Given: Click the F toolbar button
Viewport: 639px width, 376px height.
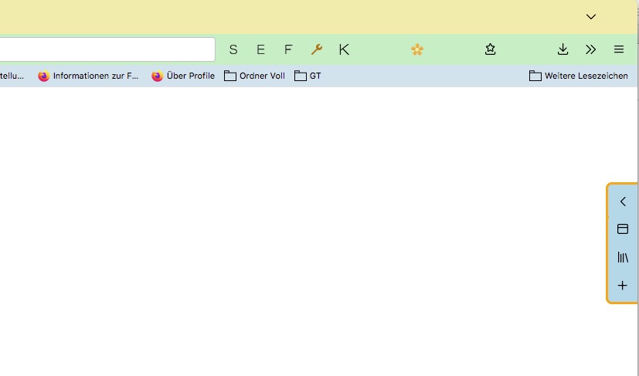Looking at the screenshot, I should pos(288,49).
